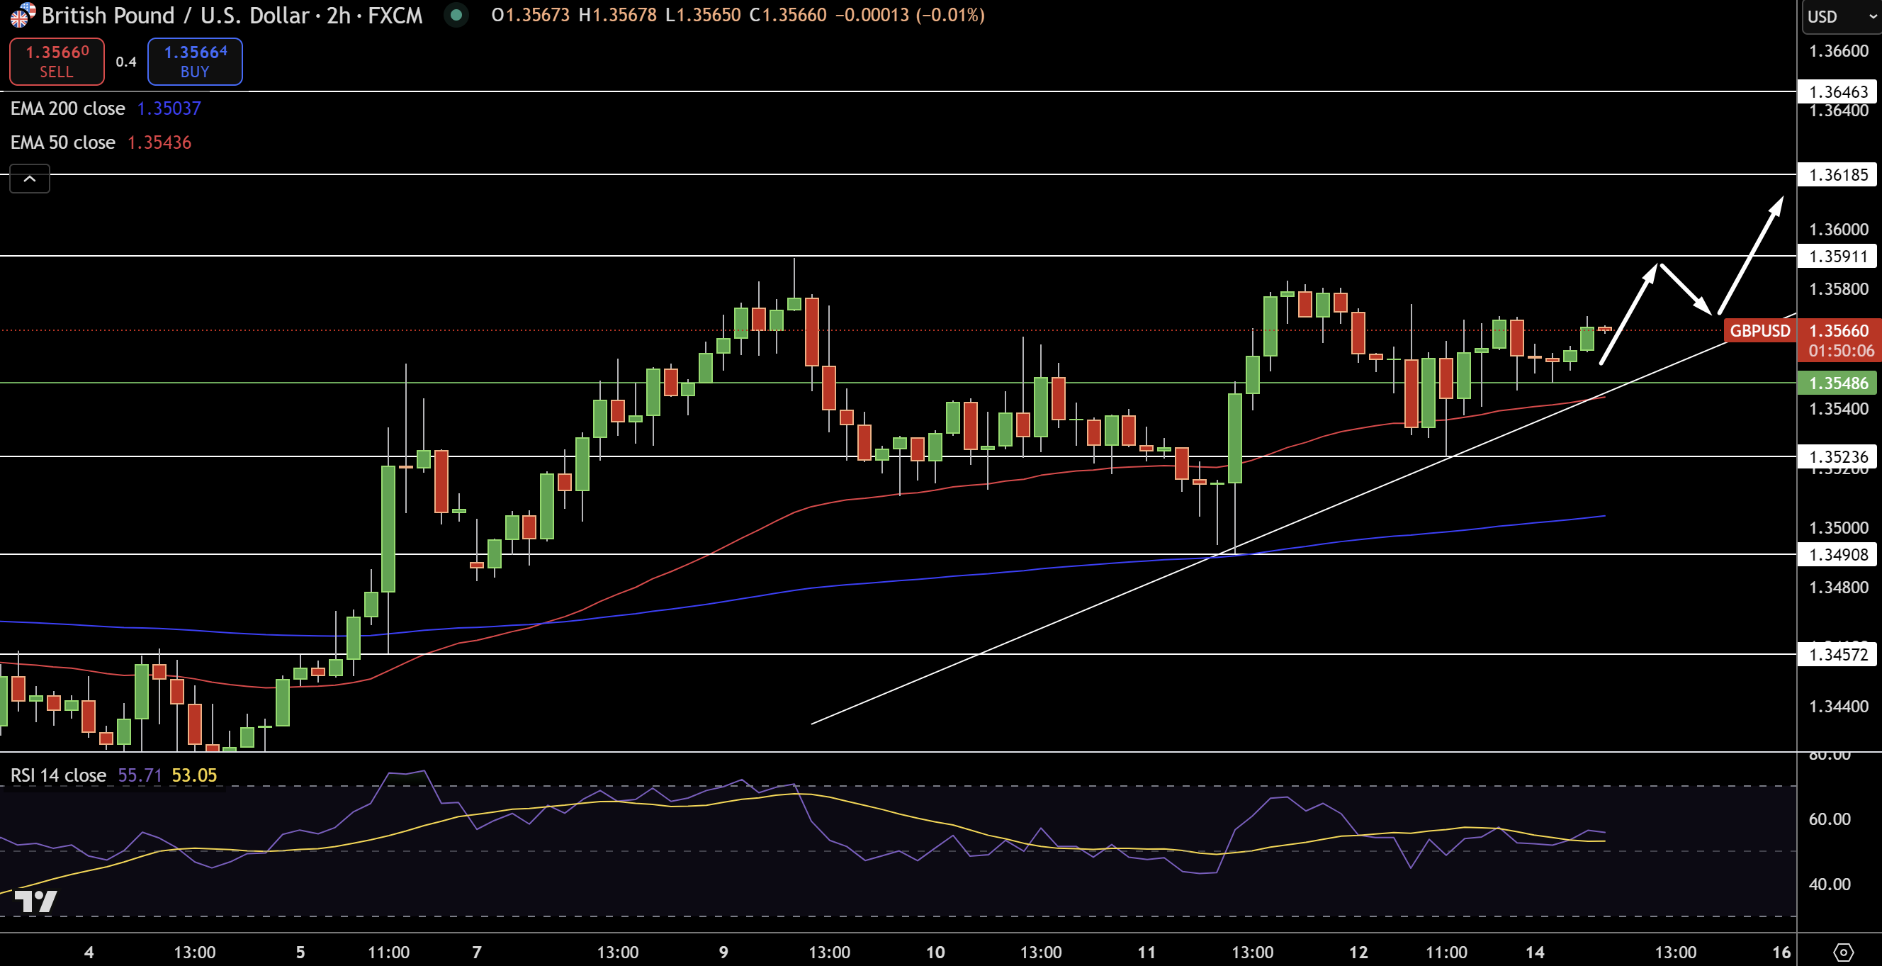This screenshot has width=1882, height=966.
Task: Click the date 7 on time axis
Action: 477,952
